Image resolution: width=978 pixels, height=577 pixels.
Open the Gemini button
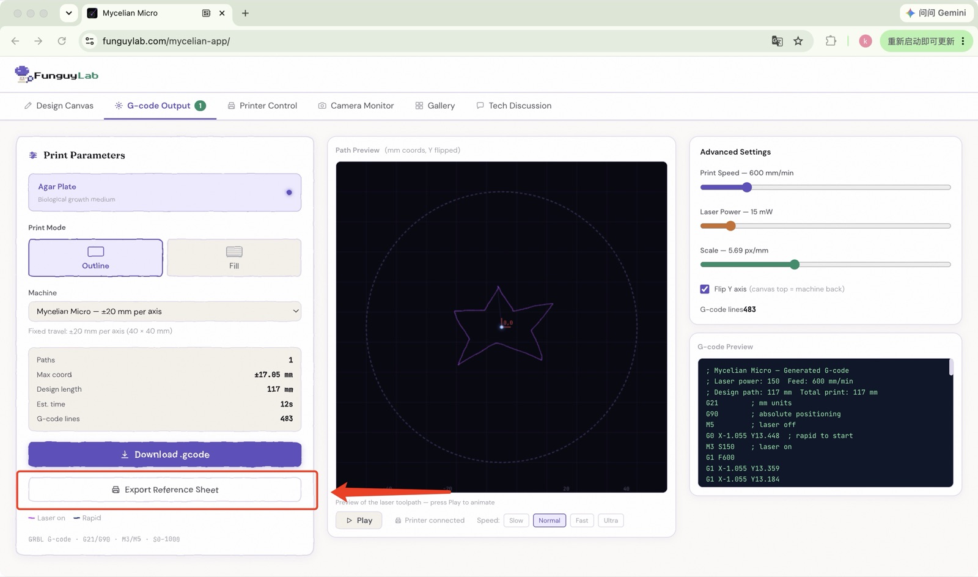pyautogui.click(x=936, y=13)
